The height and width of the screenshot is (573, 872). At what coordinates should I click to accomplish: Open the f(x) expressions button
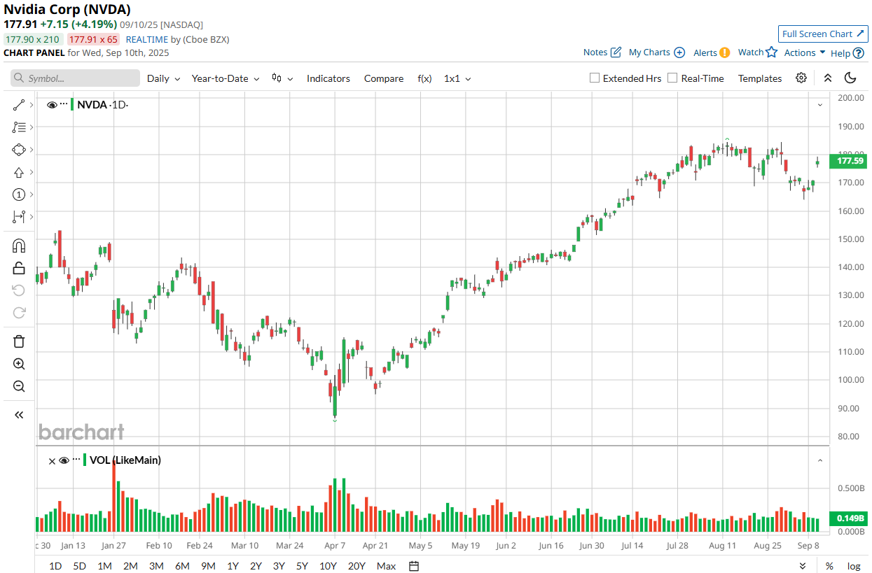pos(424,78)
